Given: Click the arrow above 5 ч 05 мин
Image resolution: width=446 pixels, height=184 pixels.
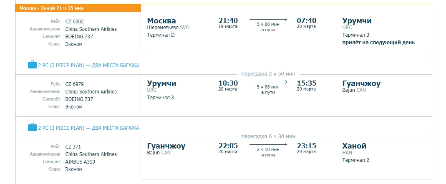Looking at the screenshot, I should (x=268, y=82).
